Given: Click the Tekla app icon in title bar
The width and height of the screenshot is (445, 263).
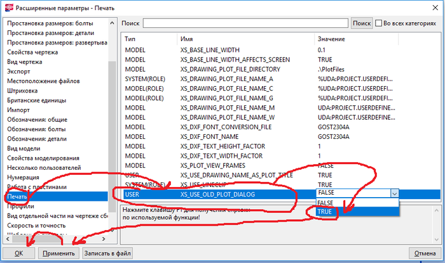Looking at the screenshot, I should point(9,8).
